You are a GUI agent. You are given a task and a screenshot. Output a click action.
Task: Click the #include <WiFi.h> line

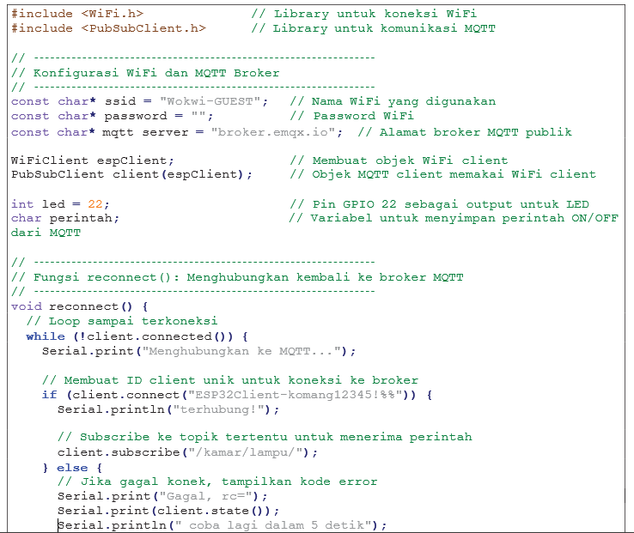pos(77,14)
